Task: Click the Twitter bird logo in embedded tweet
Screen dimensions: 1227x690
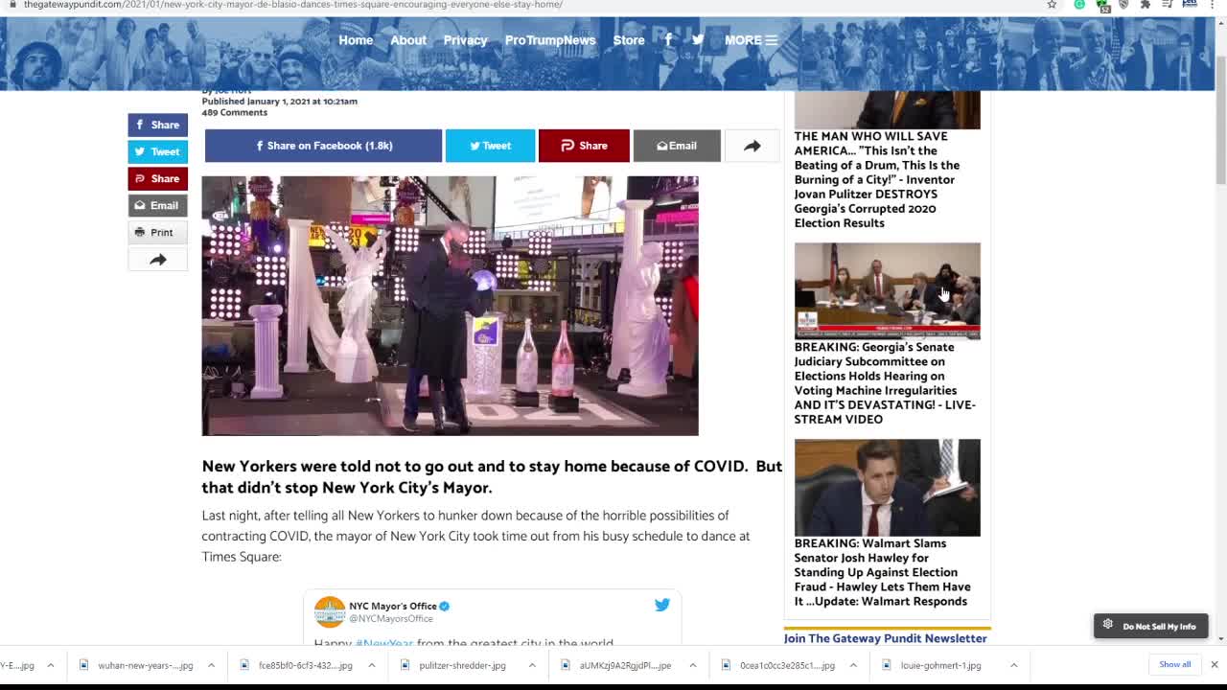Action: pyautogui.click(x=661, y=605)
